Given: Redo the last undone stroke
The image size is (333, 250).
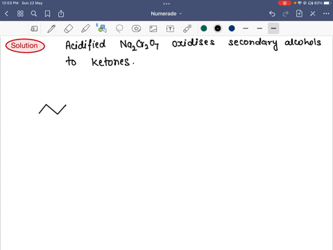Looking at the screenshot, I should (286, 14).
